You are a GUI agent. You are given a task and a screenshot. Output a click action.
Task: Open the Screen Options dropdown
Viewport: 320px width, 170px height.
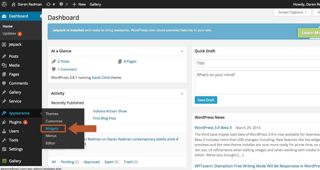(292, 12)
